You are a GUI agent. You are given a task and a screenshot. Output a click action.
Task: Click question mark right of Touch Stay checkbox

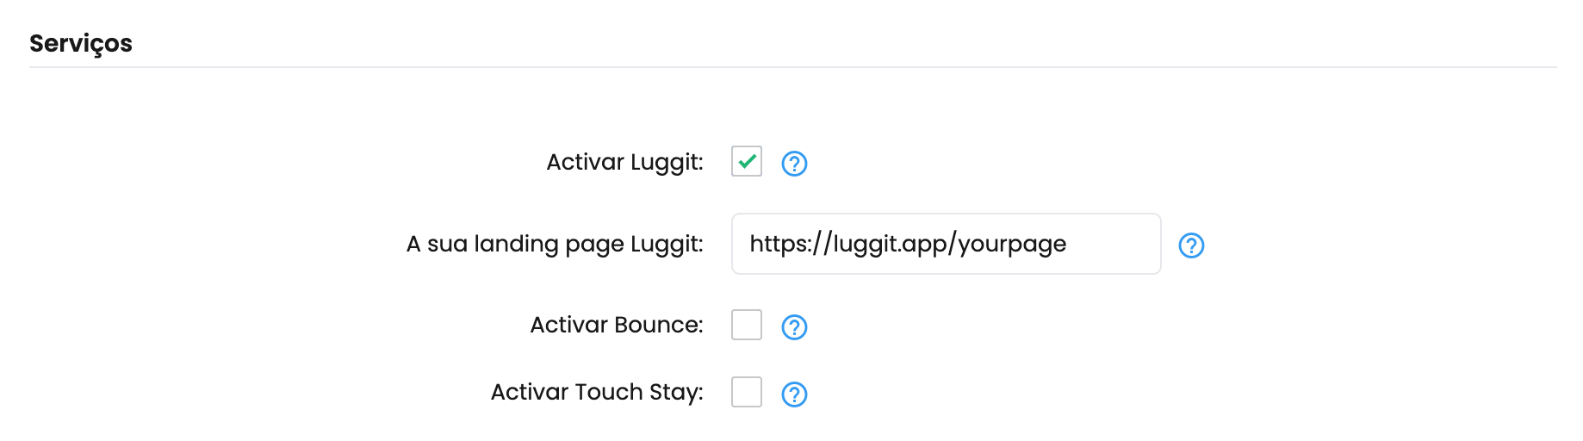(x=794, y=394)
